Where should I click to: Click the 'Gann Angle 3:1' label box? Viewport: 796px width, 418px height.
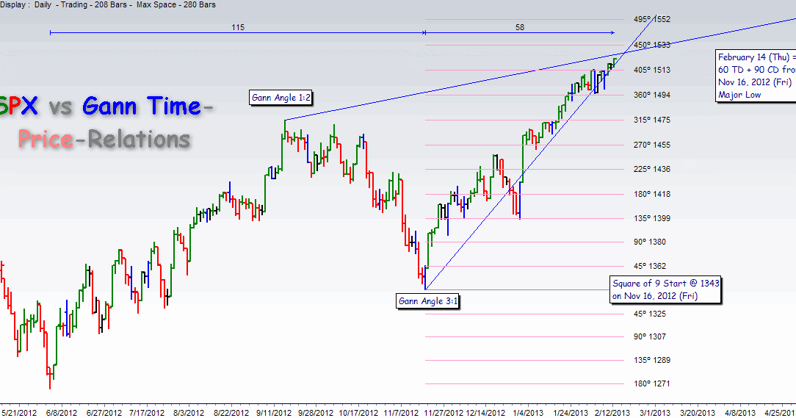[x=428, y=300]
